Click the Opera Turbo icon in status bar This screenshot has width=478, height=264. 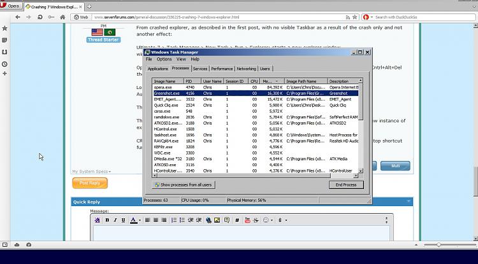pos(29,244)
